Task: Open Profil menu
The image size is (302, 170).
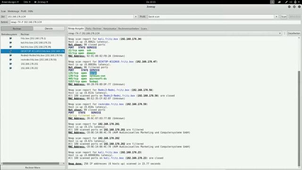Action: (24, 11)
